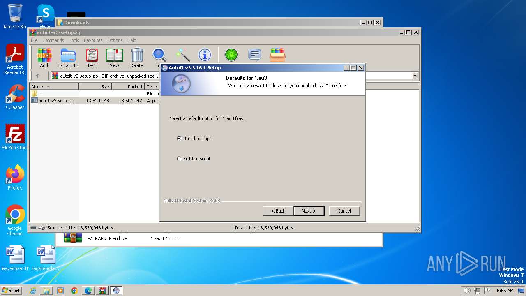This screenshot has width=526, height=296.
Task: Click WinRAR View icon
Action: pos(114,58)
